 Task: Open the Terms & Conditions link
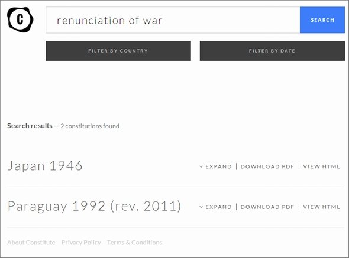pos(135,243)
